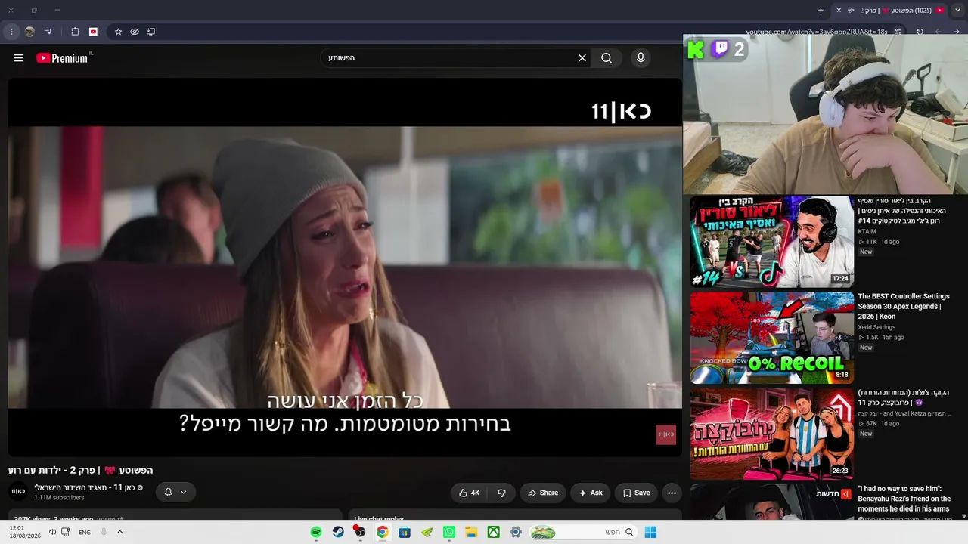Viewport: 968px width, 544px height.
Task: Close the YouTube video tab
Action: tap(838, 11)
